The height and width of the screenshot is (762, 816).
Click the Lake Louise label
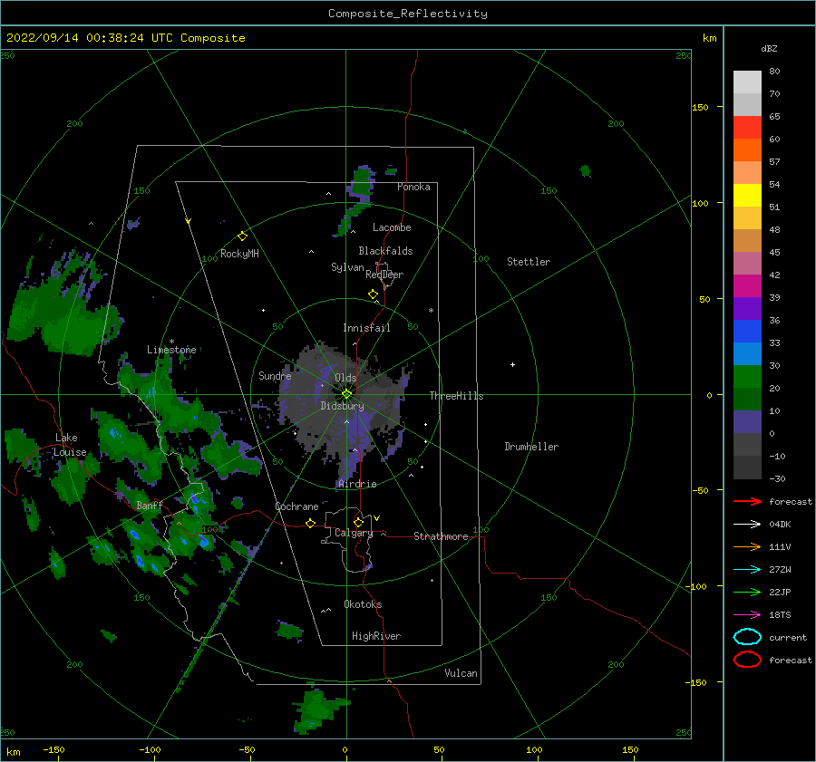click(x=70, y=445)
